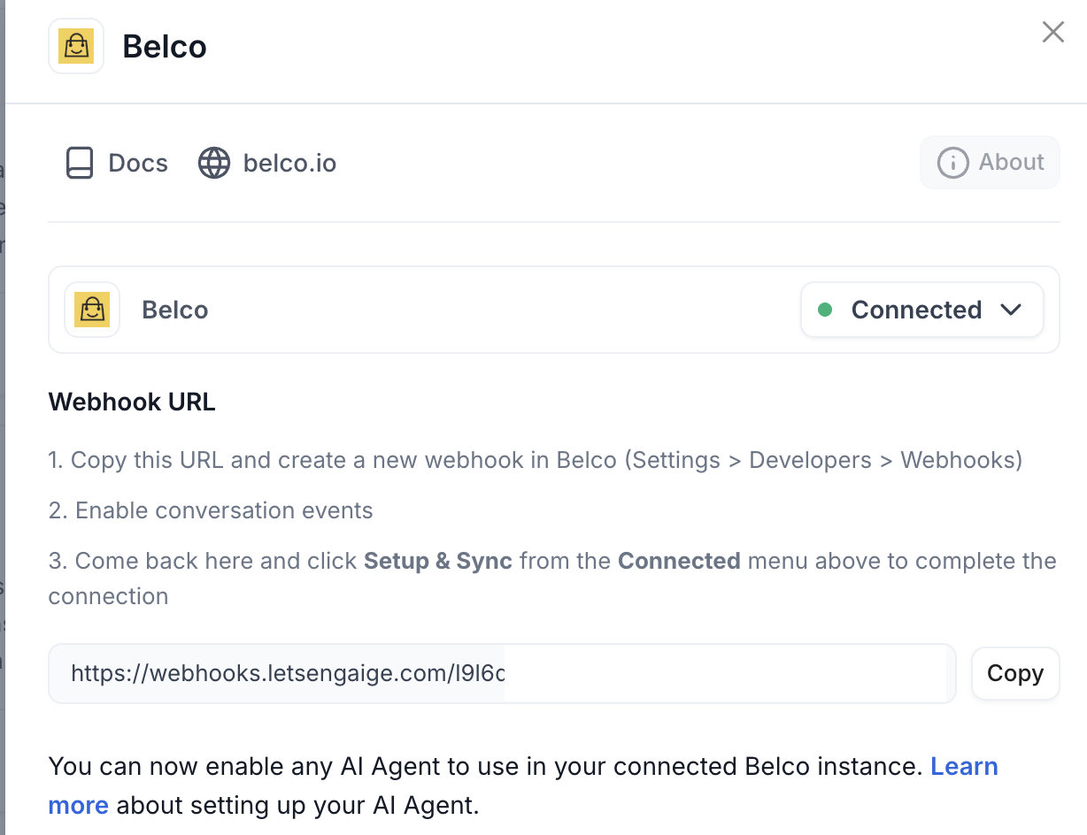Image resolution: width=1087 pixels, height=835 pixels.
Task: Click the info icon in About button
Action: pyautogui.click(x=952, y=163)
